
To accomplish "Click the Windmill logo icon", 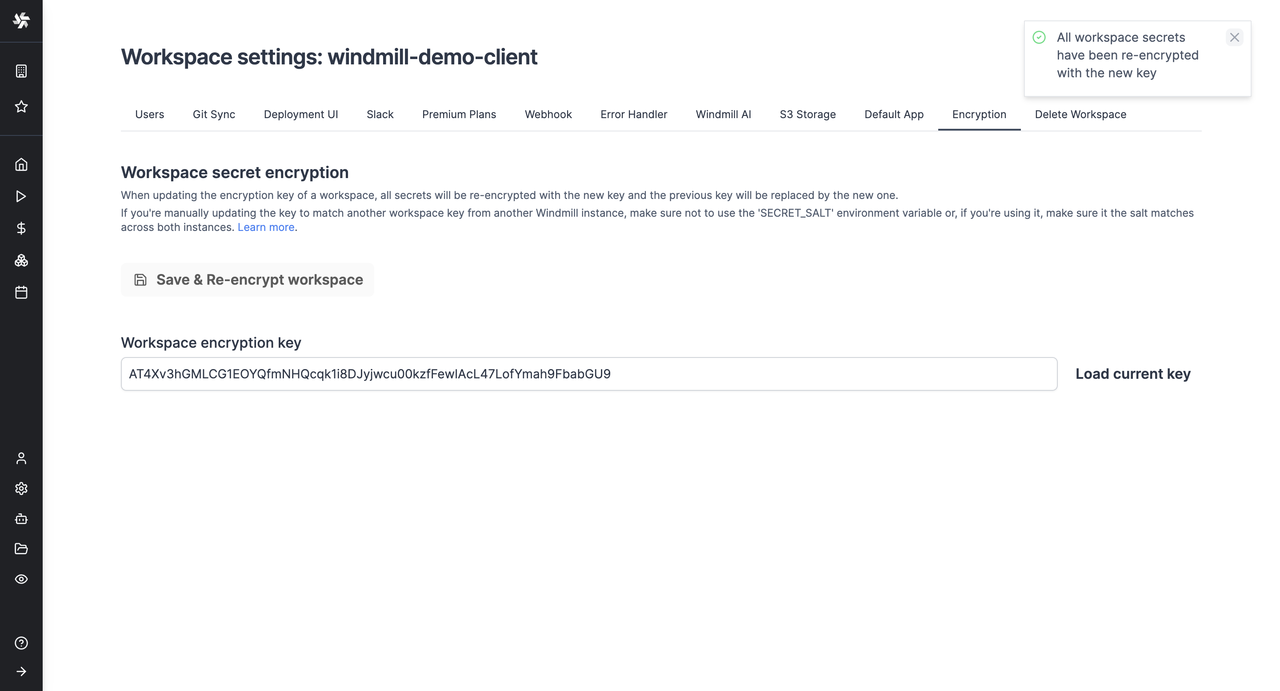I will 21,20.
